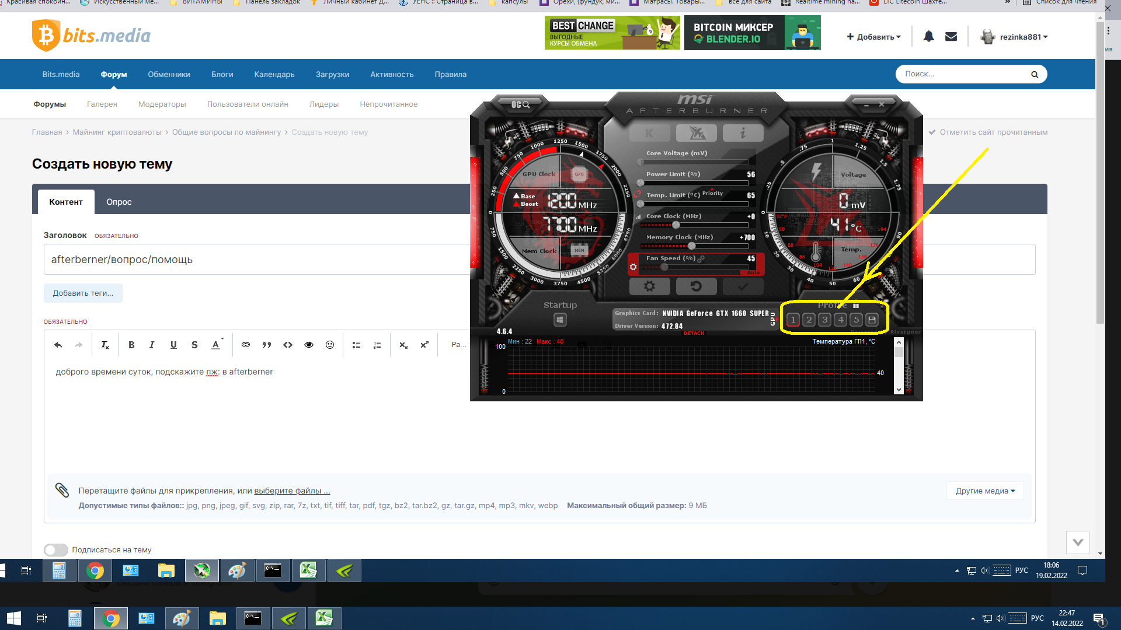The width and height of the screenshot is (1121, 630).
Task: Adjust the Core Clock slider handle
Action: click(x=676, y=225)
